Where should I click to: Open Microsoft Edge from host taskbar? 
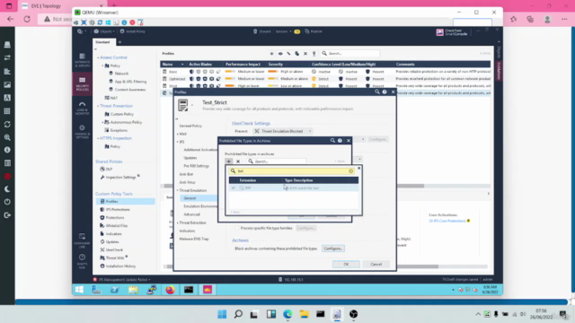pos(287,314)
